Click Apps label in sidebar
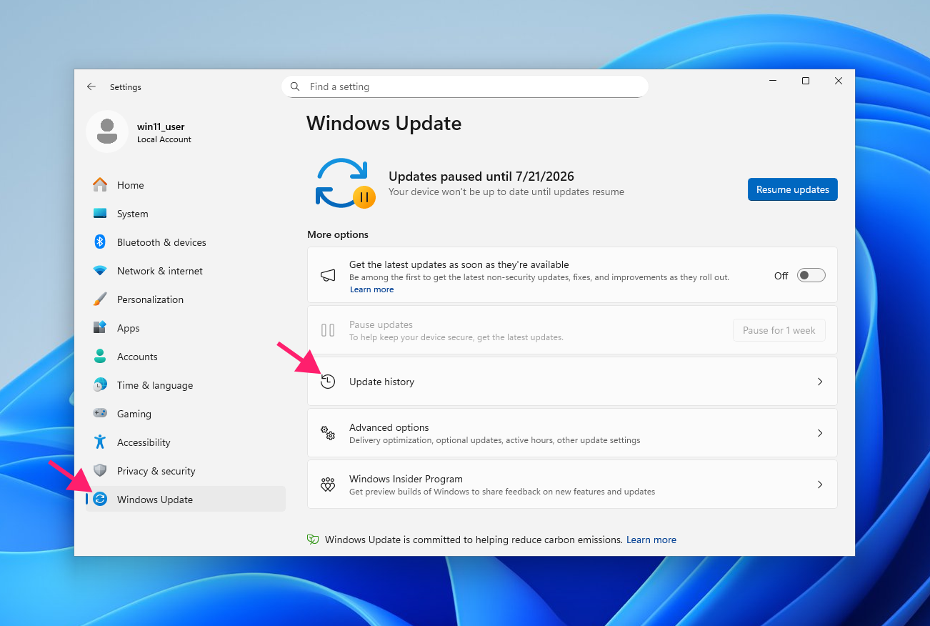Screen dimensions: 930x626 [129, 328]
